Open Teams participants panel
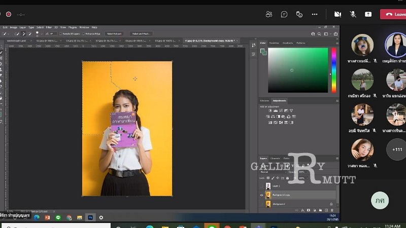This screenshot has width=406, height=228. (x=269, y=14)
